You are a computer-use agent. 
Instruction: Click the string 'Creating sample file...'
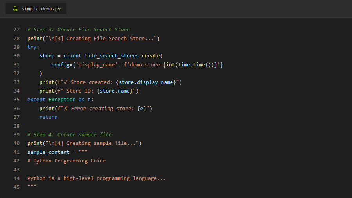pos(101,143)
